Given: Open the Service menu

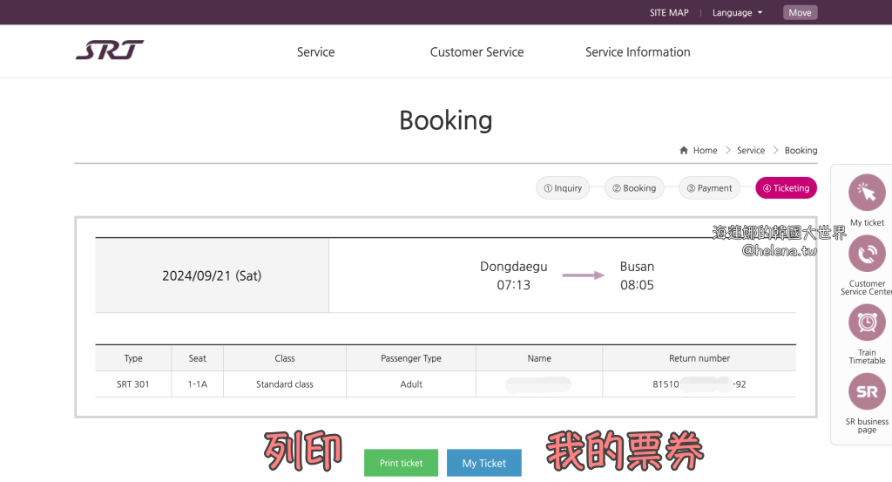Looking at the screenshot, I should pyautogui.click(x=315, y=52).
